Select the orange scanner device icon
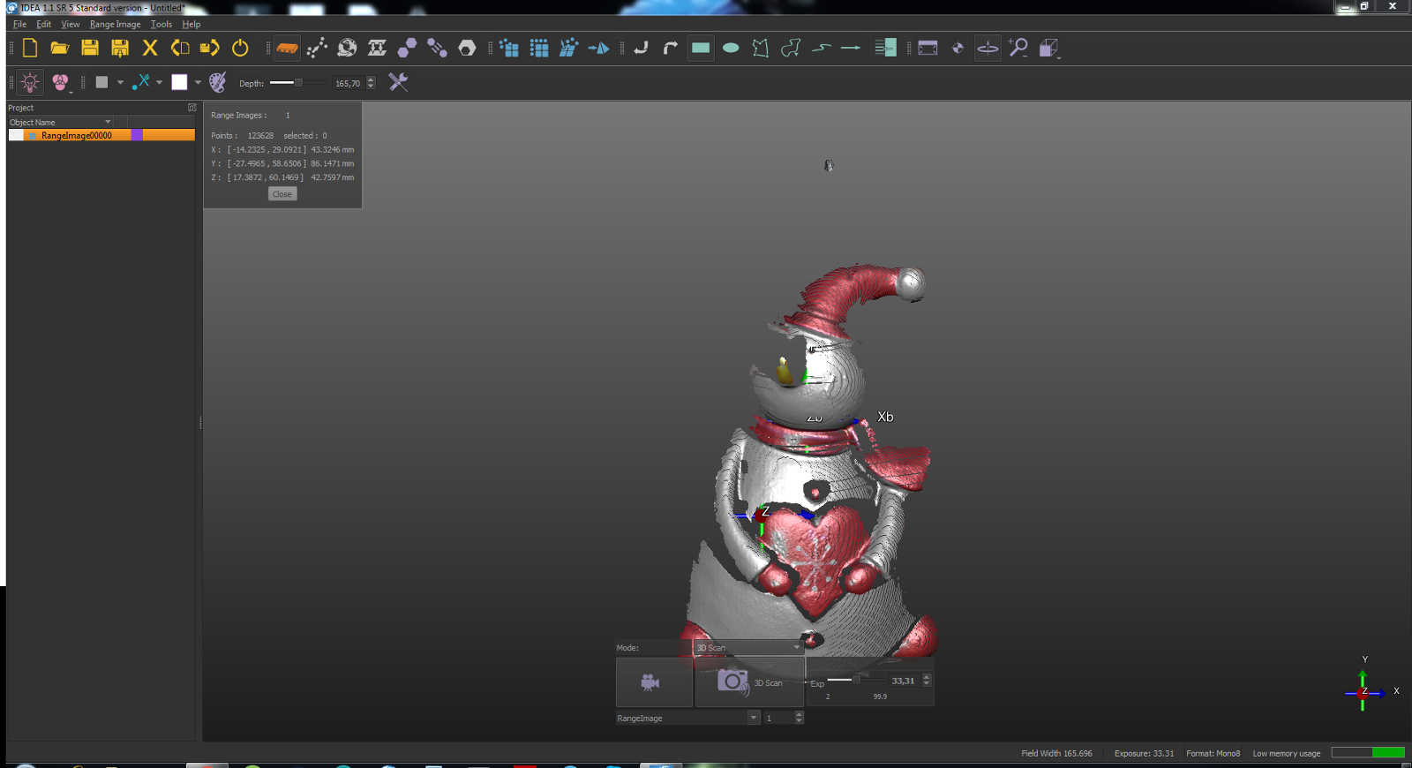Image resolution: width=1412 pixels, height=768 pixels. click(287, 48)
